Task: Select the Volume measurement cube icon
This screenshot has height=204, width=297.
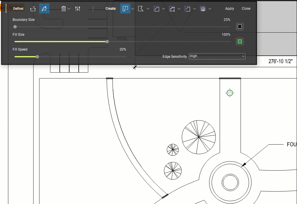Action: 203,9
